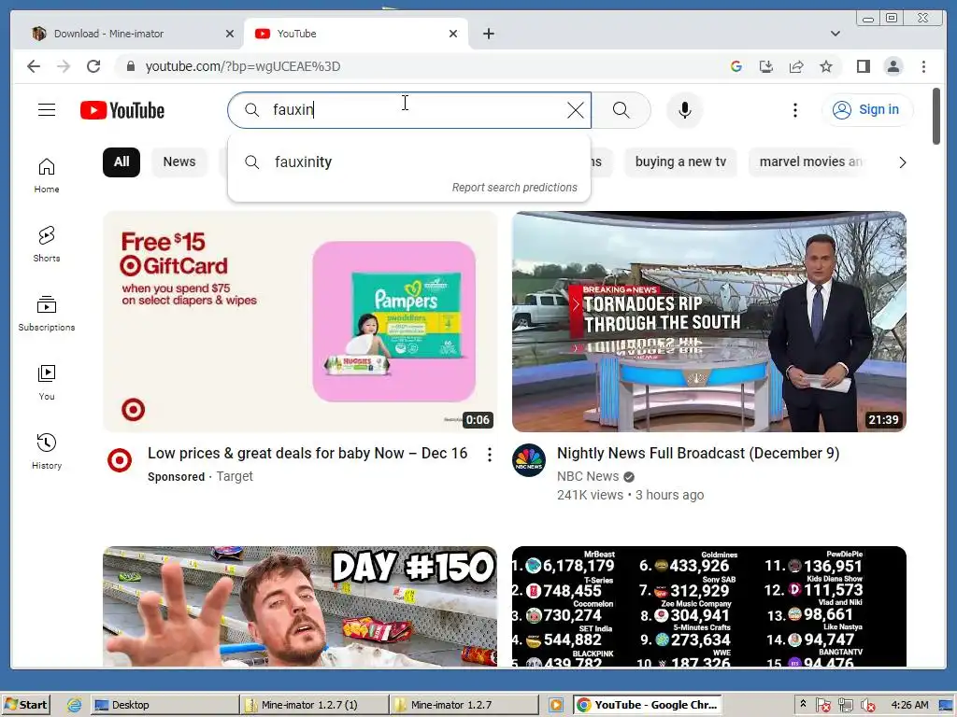Close the YouTube tab
The image size is (957, 717).
[x=453, y=34]
